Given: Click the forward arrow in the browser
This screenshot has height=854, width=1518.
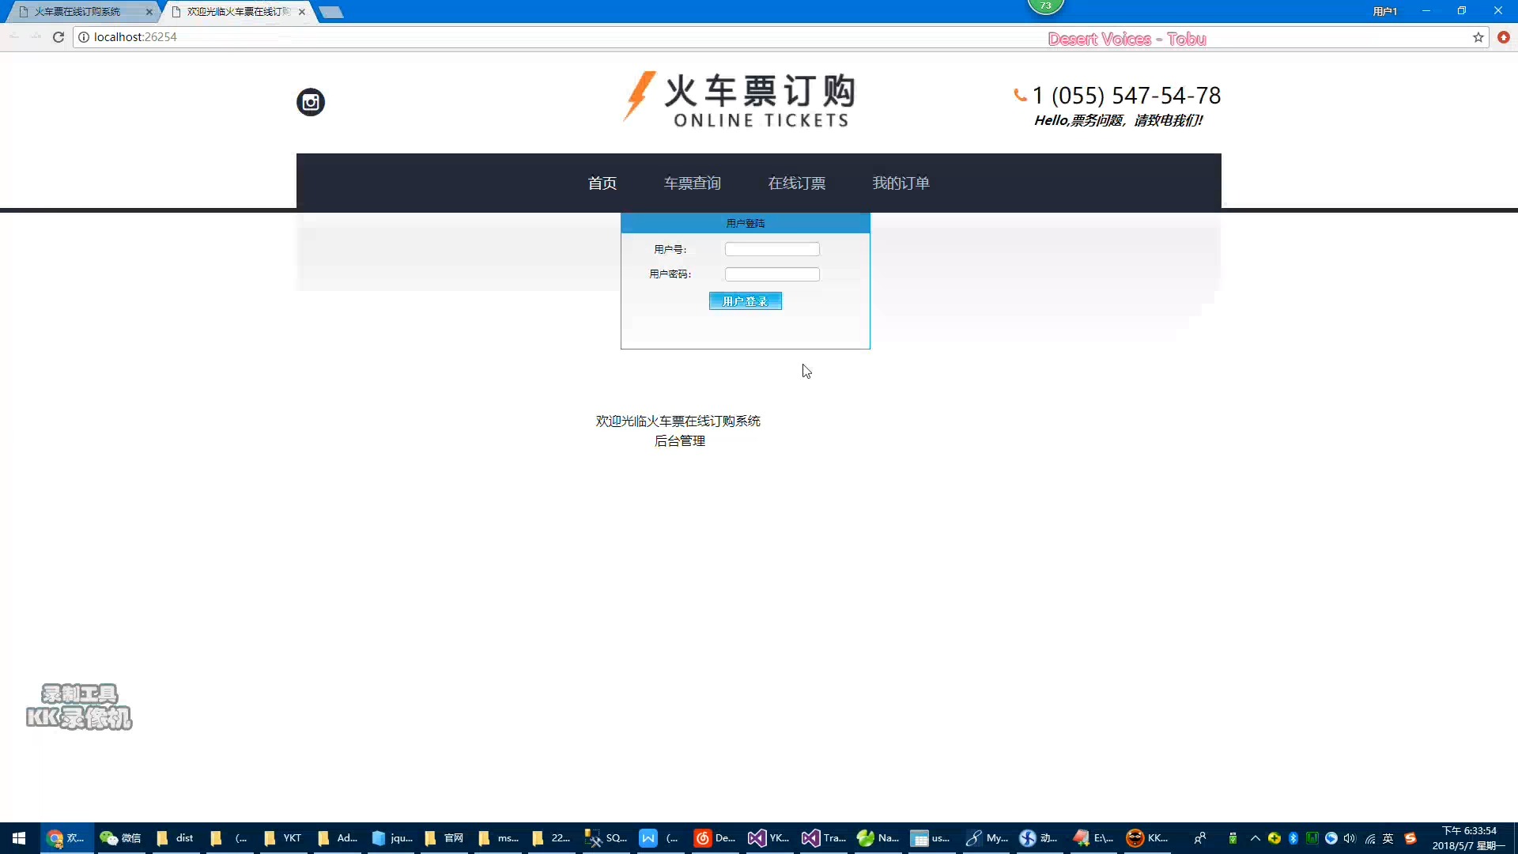Looking at the screenshot, I should (36, 37).
